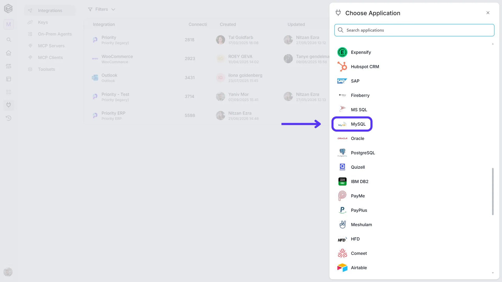Click the history clock icon in left rail
The height and width of the screenshot is (282, 502).
tap(9, 118)
